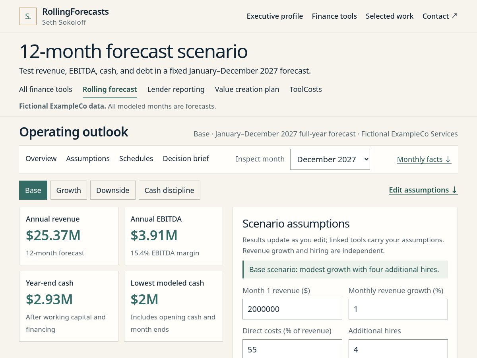
Task: Open the RollingForecasts home link
Action: pos(76,12)
